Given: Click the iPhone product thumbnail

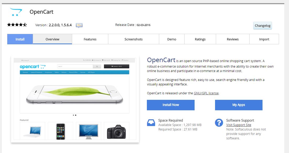Looking at the screenshot, I should [61, 131].
